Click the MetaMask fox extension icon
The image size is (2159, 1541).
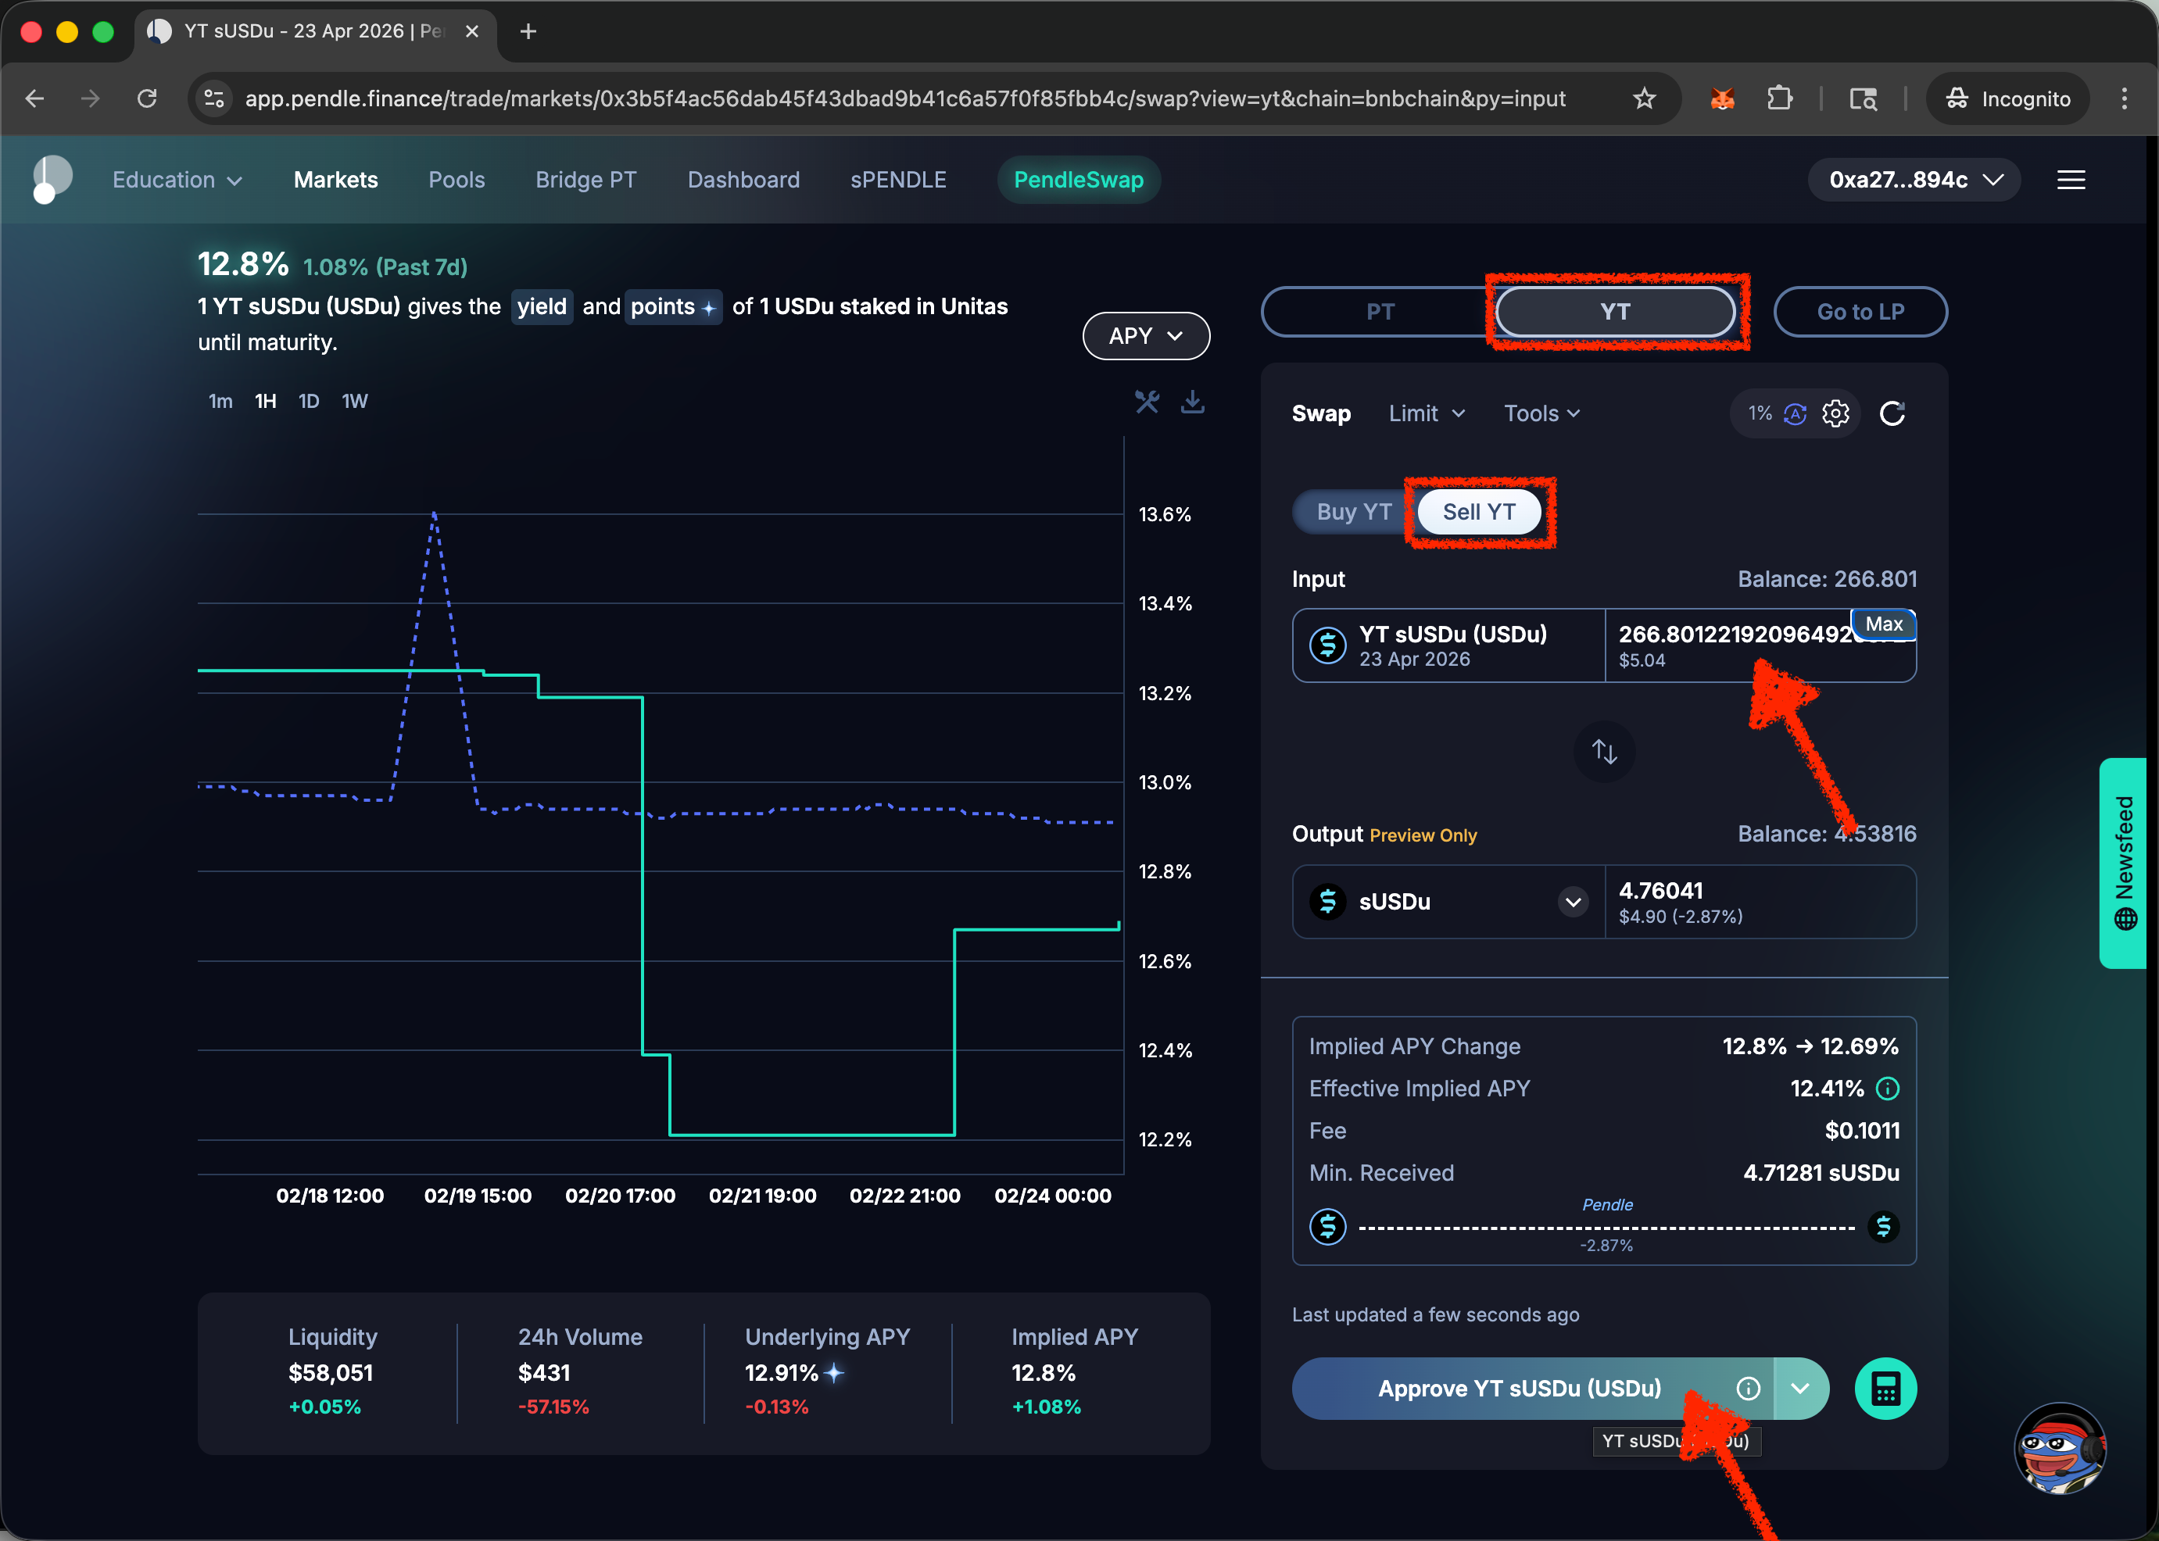coord(1721,98)
